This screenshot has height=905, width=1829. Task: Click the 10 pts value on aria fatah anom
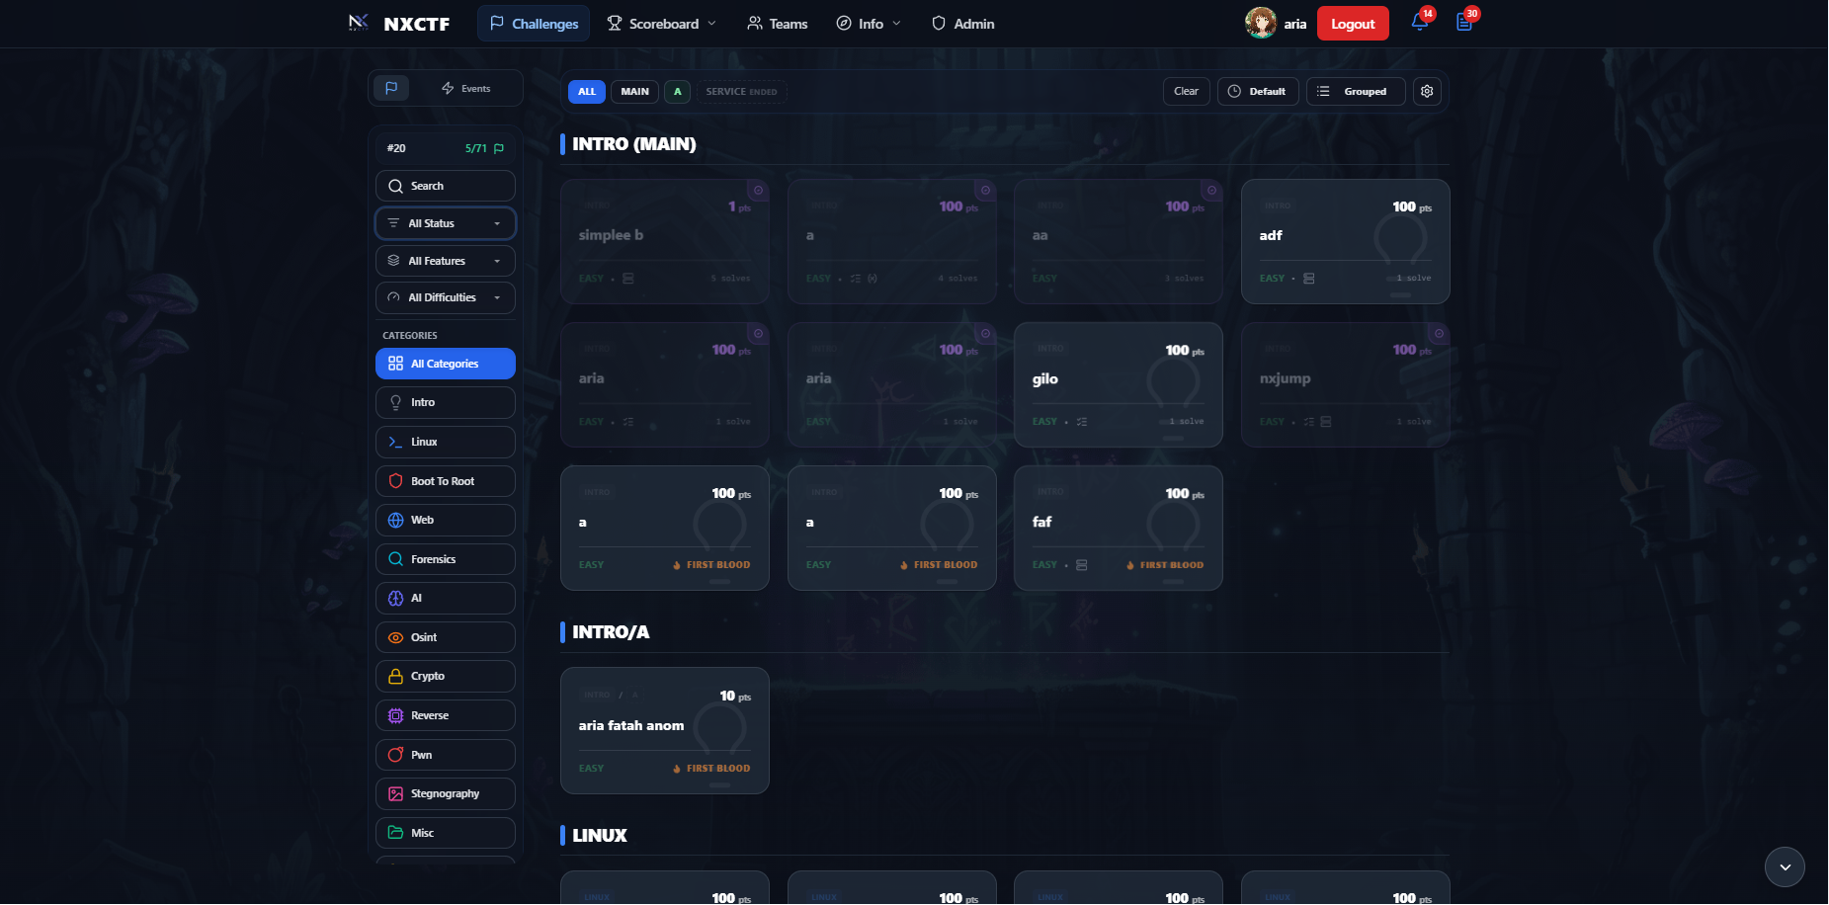(735, 697)
